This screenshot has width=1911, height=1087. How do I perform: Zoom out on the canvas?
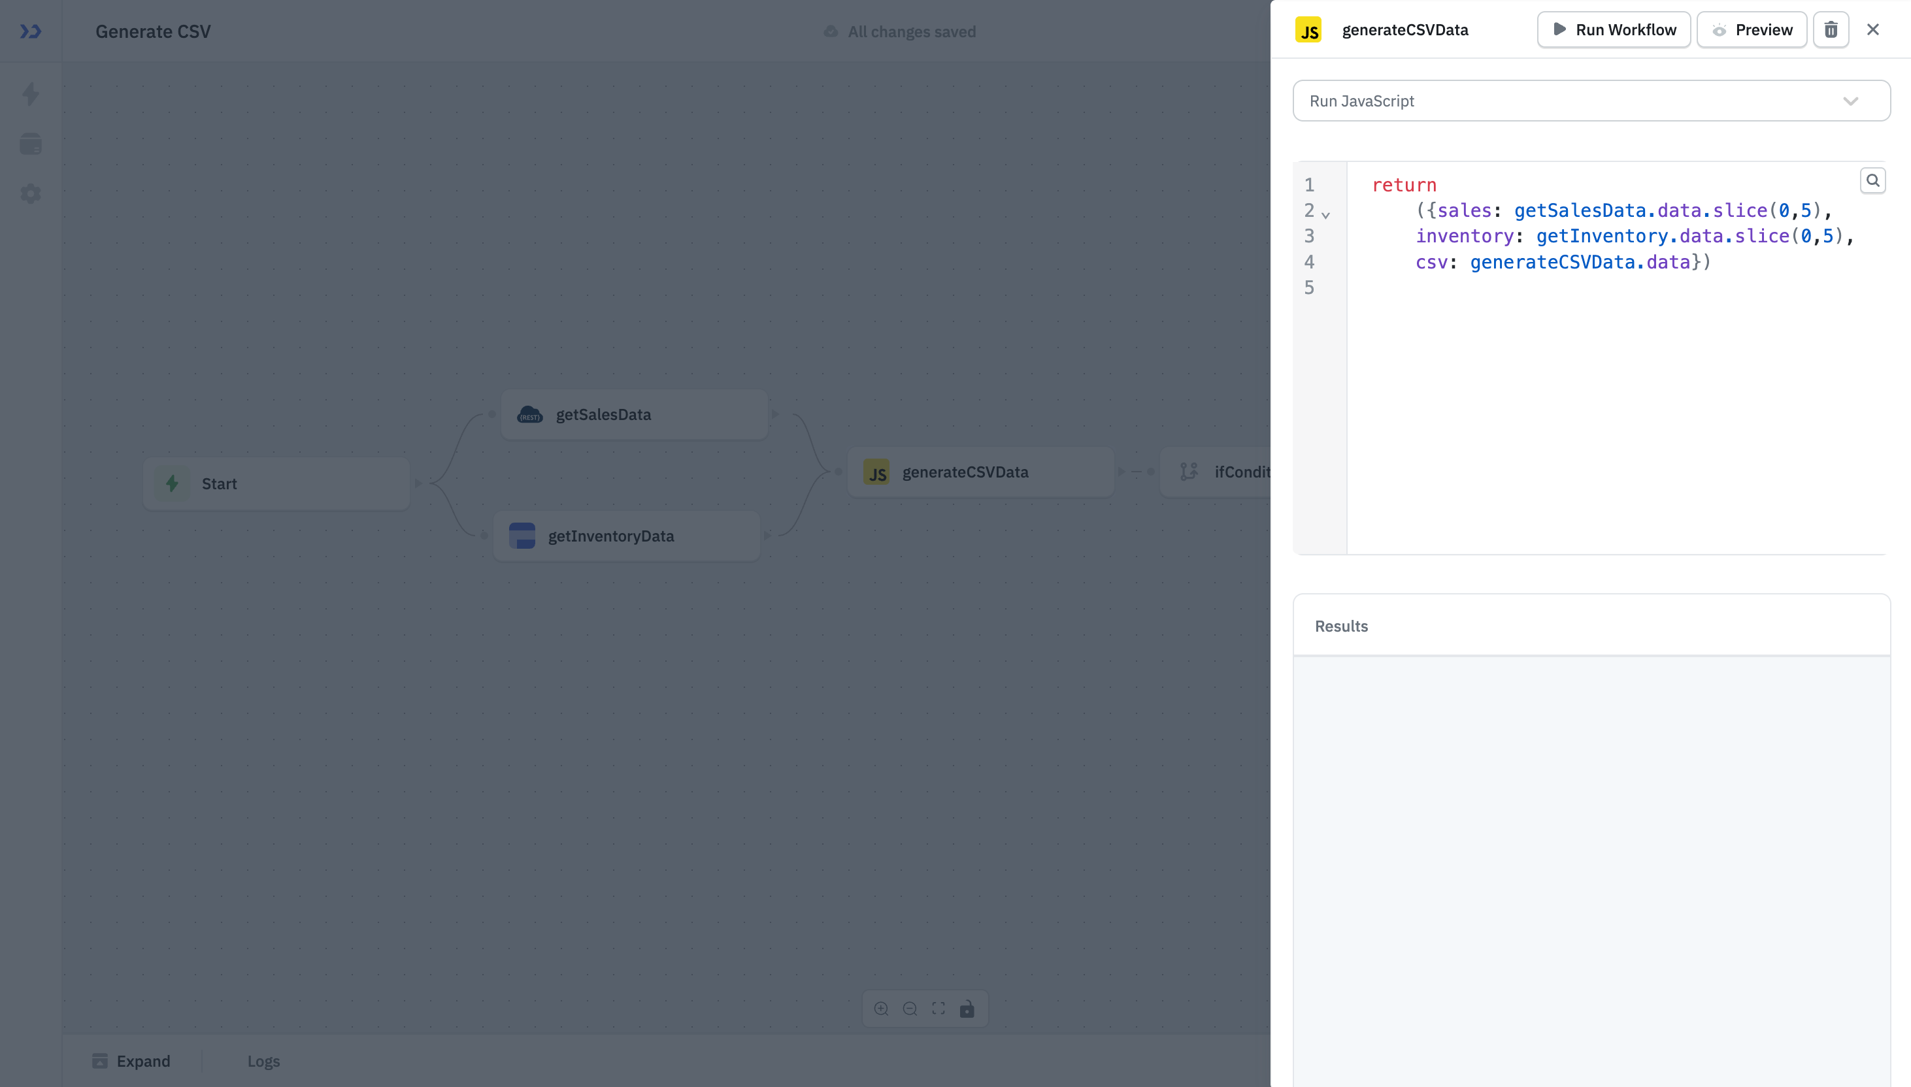pyautogui.click(x=910, y=1008)
